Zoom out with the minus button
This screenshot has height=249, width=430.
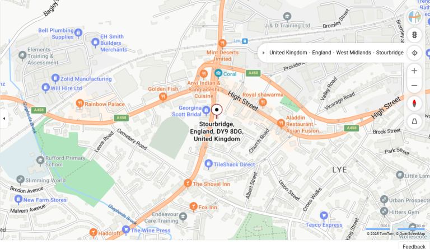(414, 86)
